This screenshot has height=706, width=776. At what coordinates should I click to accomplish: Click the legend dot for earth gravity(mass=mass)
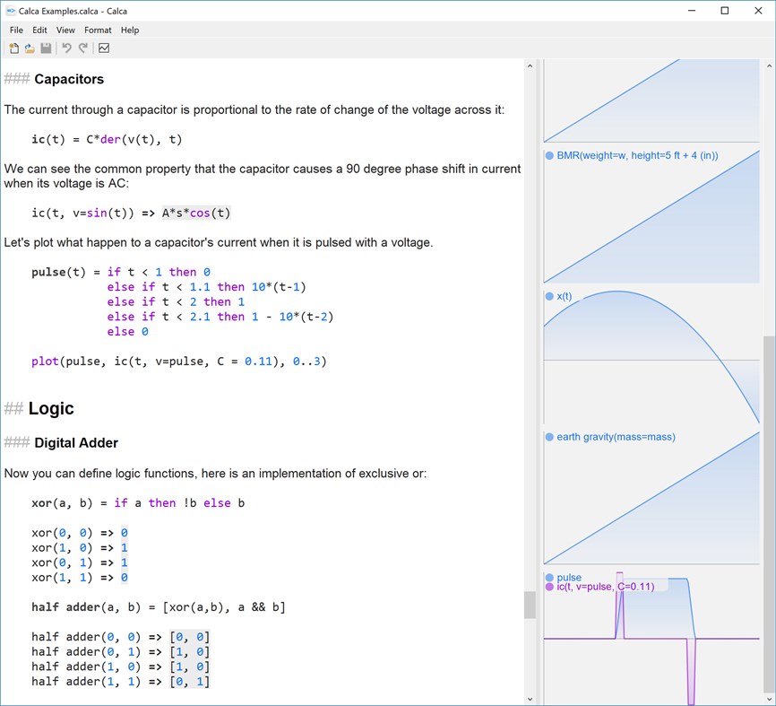pos(548,437)
